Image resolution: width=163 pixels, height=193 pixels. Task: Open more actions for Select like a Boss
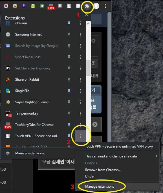80,57
